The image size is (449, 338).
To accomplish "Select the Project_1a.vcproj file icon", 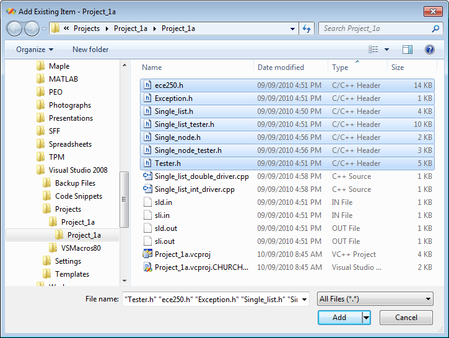I will (147, 254).
